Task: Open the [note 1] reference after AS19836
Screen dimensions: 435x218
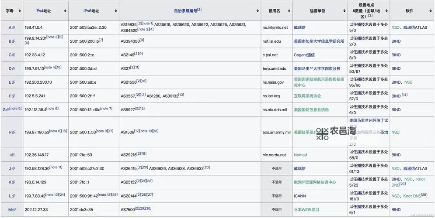Action: click(x=148, y=23)
